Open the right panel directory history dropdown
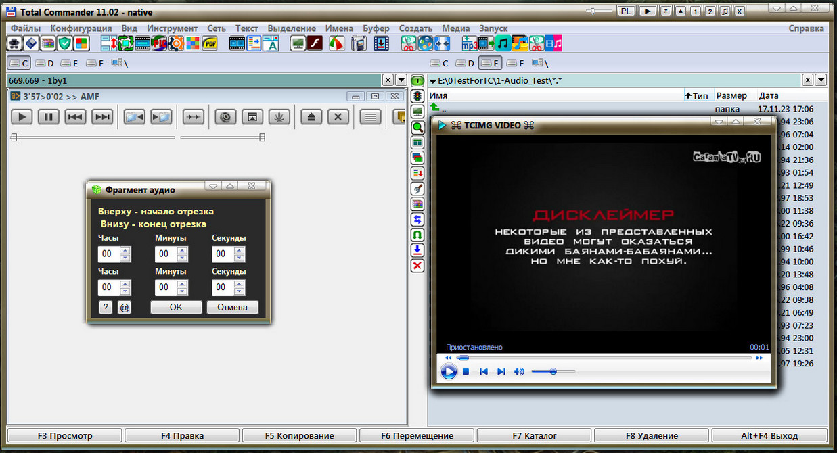Image resolution: width=837 pixels, height=453 pixels. point(821,80)
